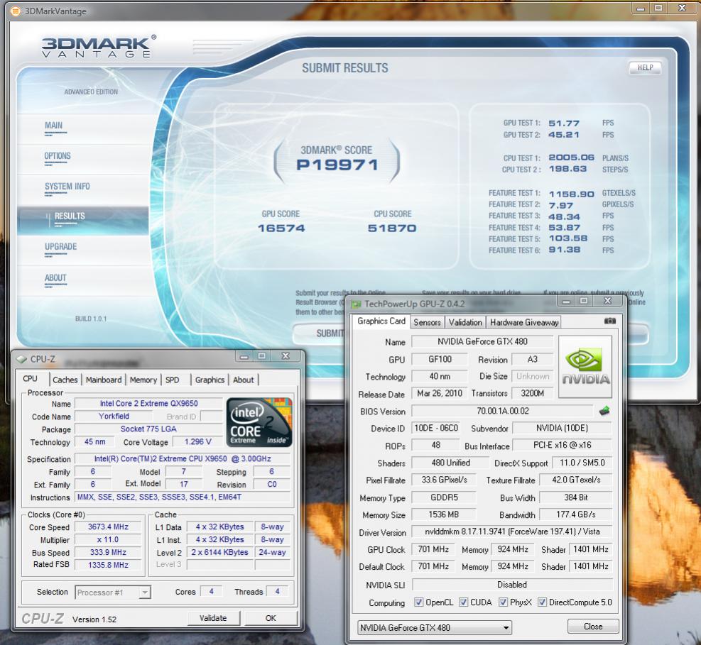Click the P19971 3DMark score value
The height and width of the screenshot is (645, 701).
pos(337,165)
